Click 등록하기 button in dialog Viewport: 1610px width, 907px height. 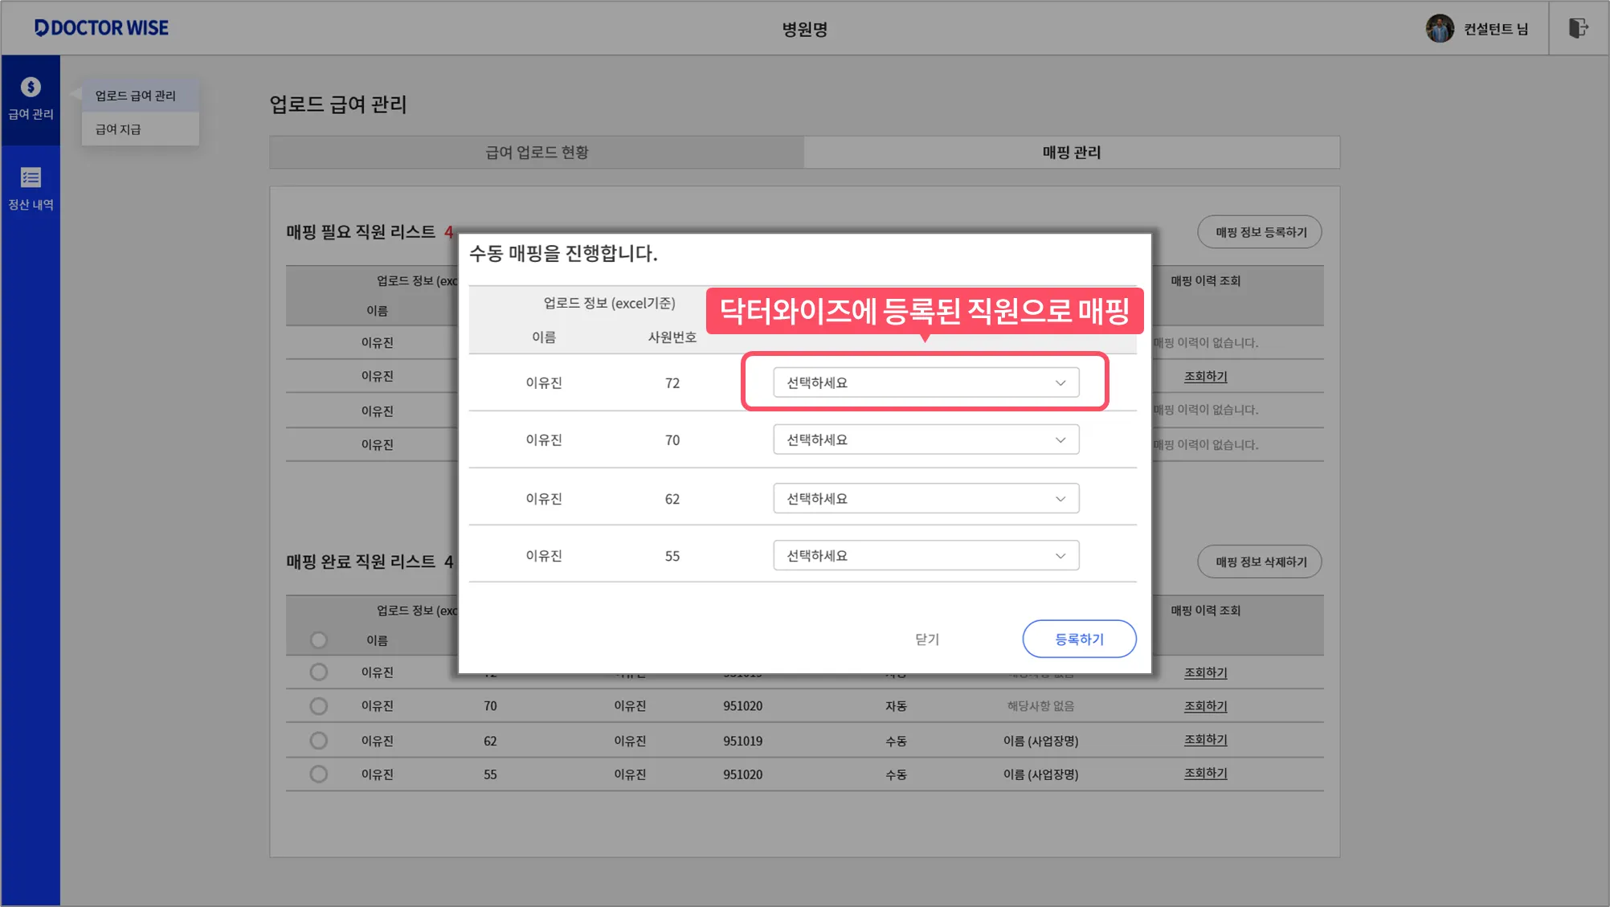pos(1079,639)
